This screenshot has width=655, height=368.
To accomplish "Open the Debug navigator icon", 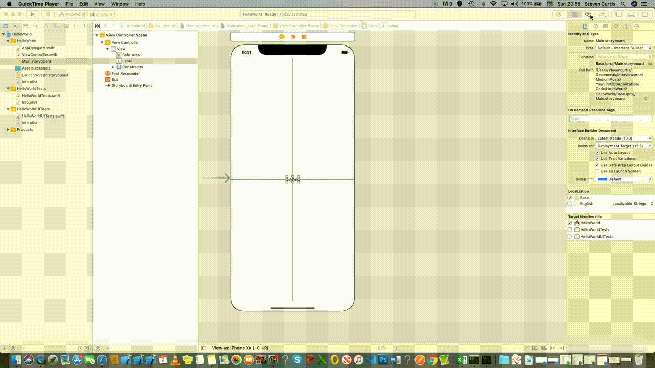I will [x=65, y=26].
